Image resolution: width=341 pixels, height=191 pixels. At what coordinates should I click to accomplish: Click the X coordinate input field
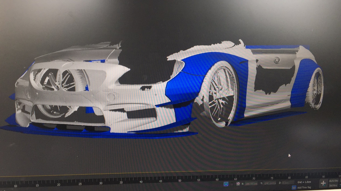coord(251,184)
